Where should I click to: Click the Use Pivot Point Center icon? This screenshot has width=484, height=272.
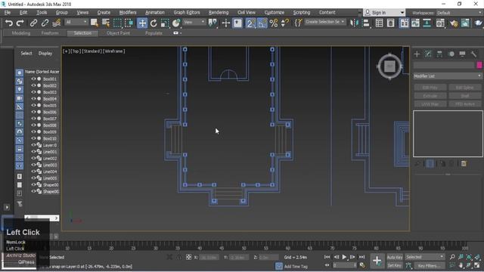tap(213, 23)
